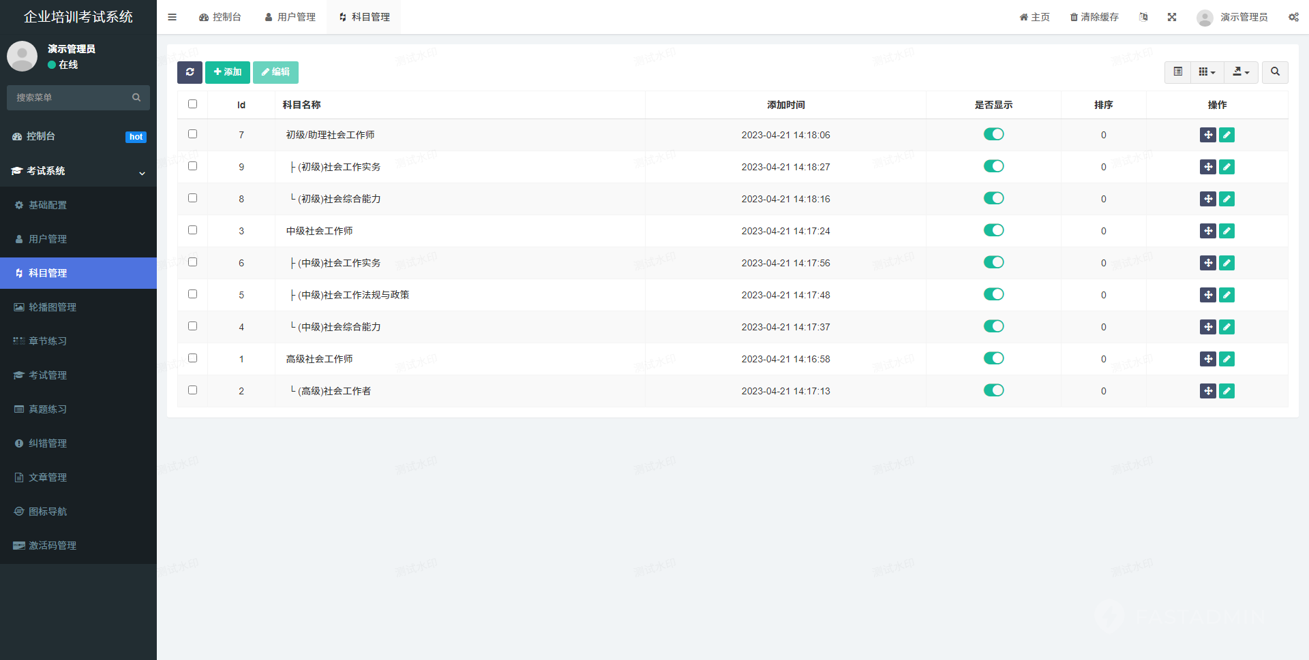Open the columns visibility dropdown

point(1207,72)
